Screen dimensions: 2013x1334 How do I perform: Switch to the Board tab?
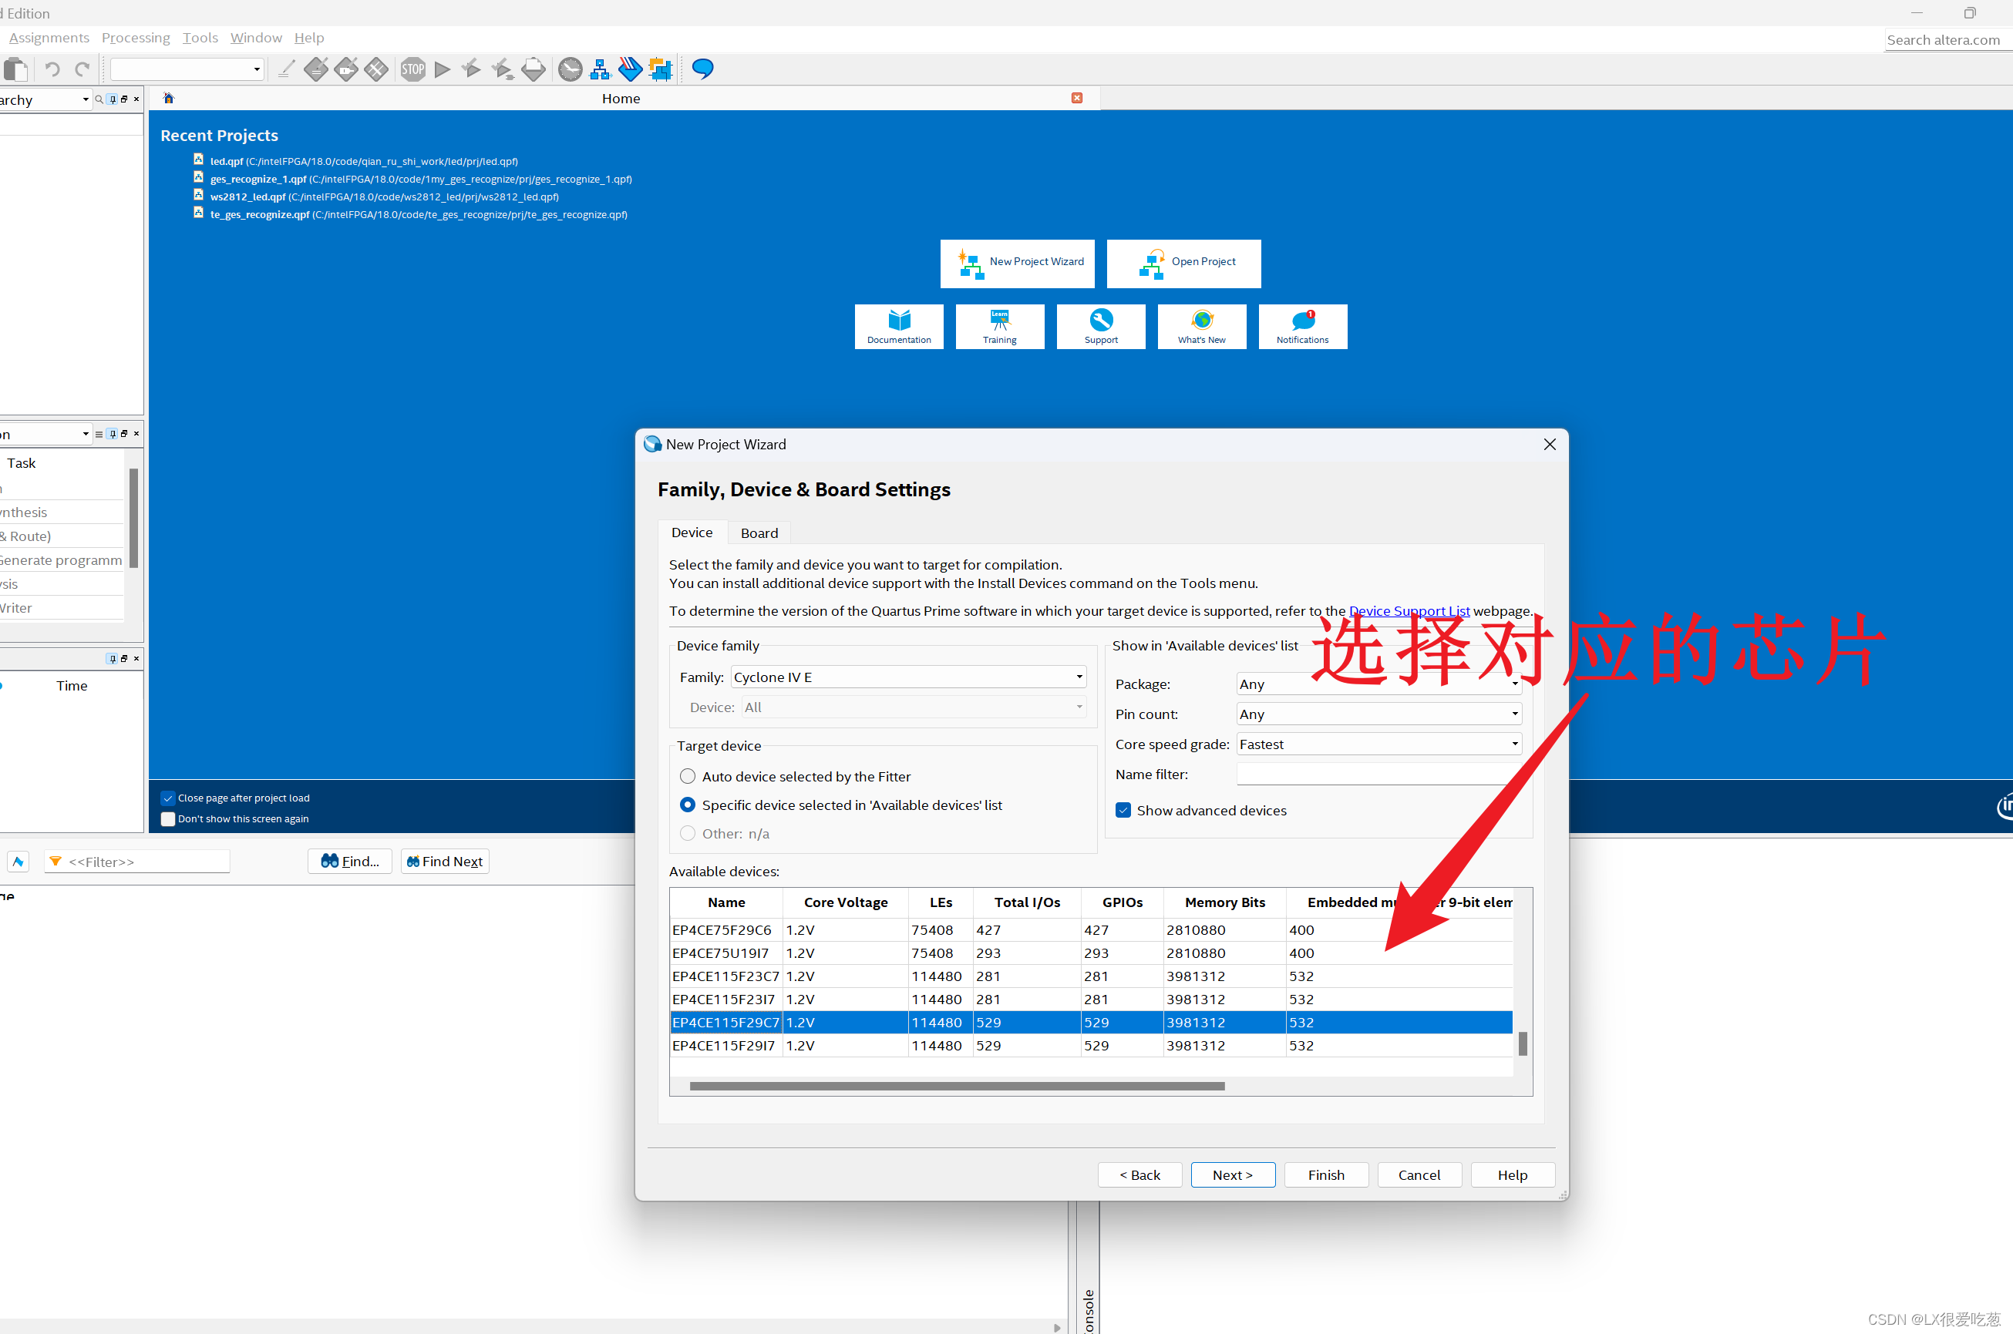click(x=759, y=533)
